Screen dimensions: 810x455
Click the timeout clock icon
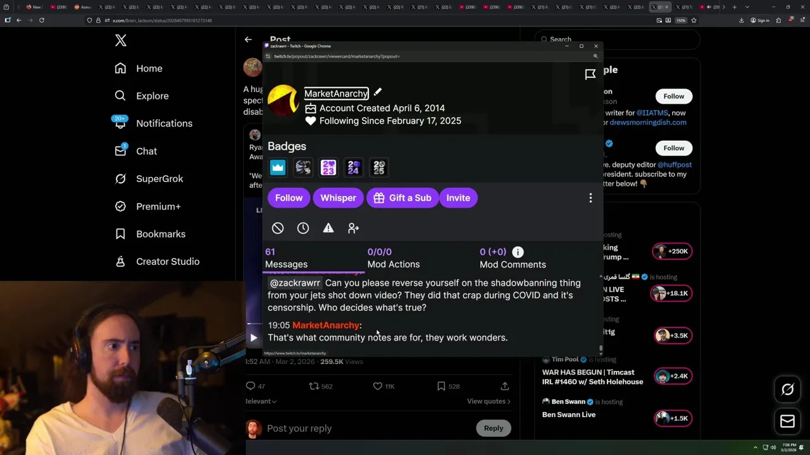coord(303,228)
